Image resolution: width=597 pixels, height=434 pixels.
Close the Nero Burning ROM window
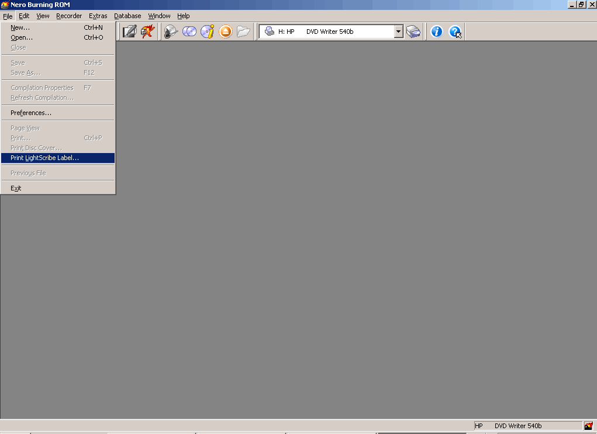click(592, 5)
